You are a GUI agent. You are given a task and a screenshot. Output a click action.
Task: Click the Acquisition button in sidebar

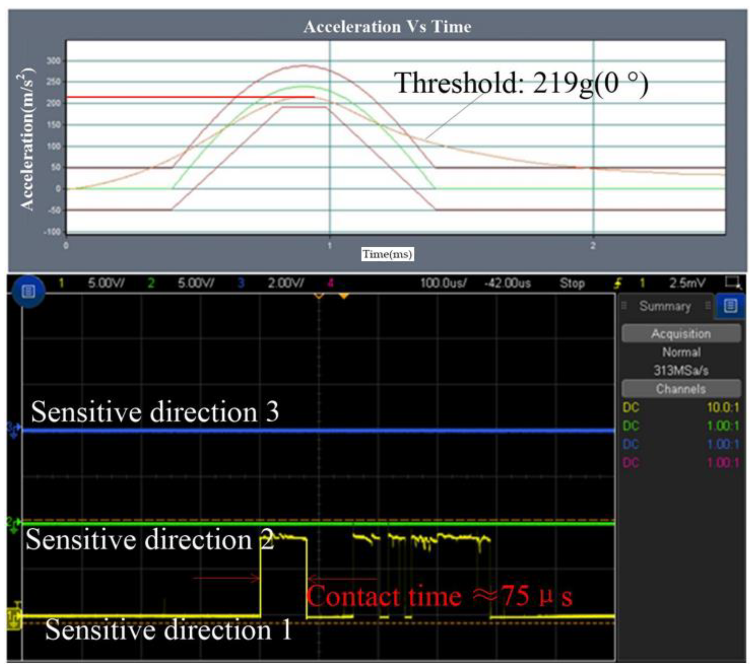[681, 333]
